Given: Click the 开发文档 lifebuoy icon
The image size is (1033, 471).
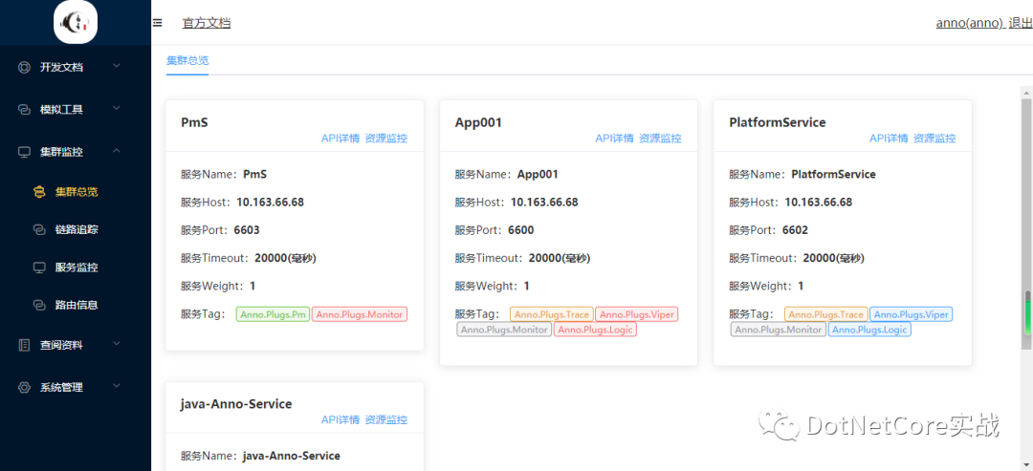Looking at the screenshot, I should (24, 67).
